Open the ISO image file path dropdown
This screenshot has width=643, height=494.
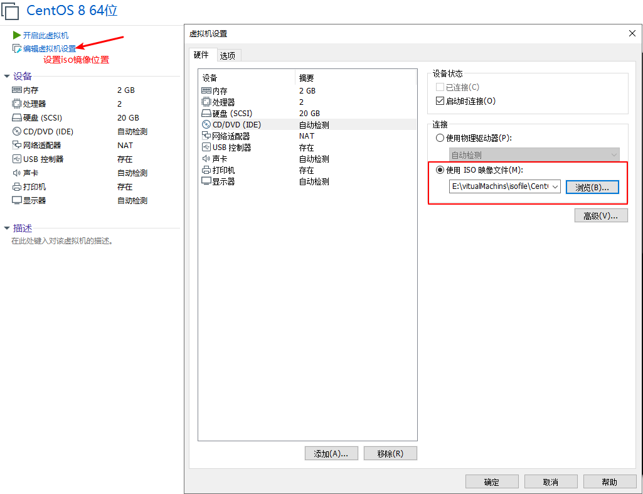click(555, 186)
